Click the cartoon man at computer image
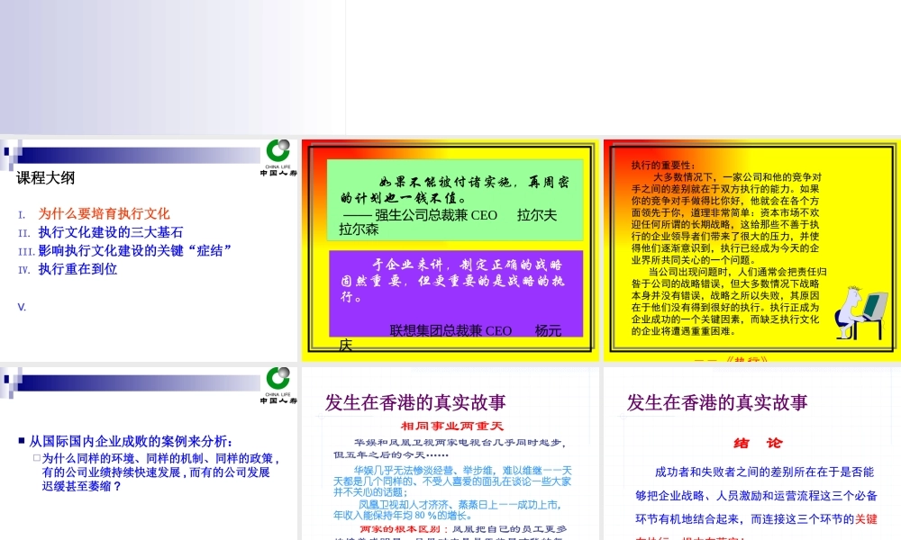 (860, 313)
